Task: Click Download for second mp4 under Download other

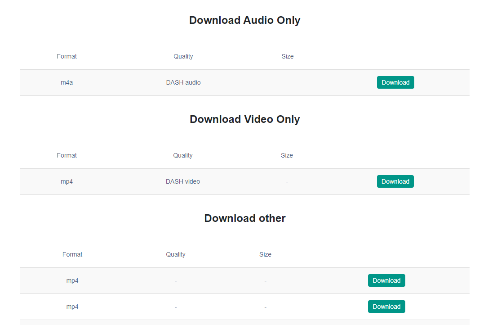Action: tap(386, 307)
